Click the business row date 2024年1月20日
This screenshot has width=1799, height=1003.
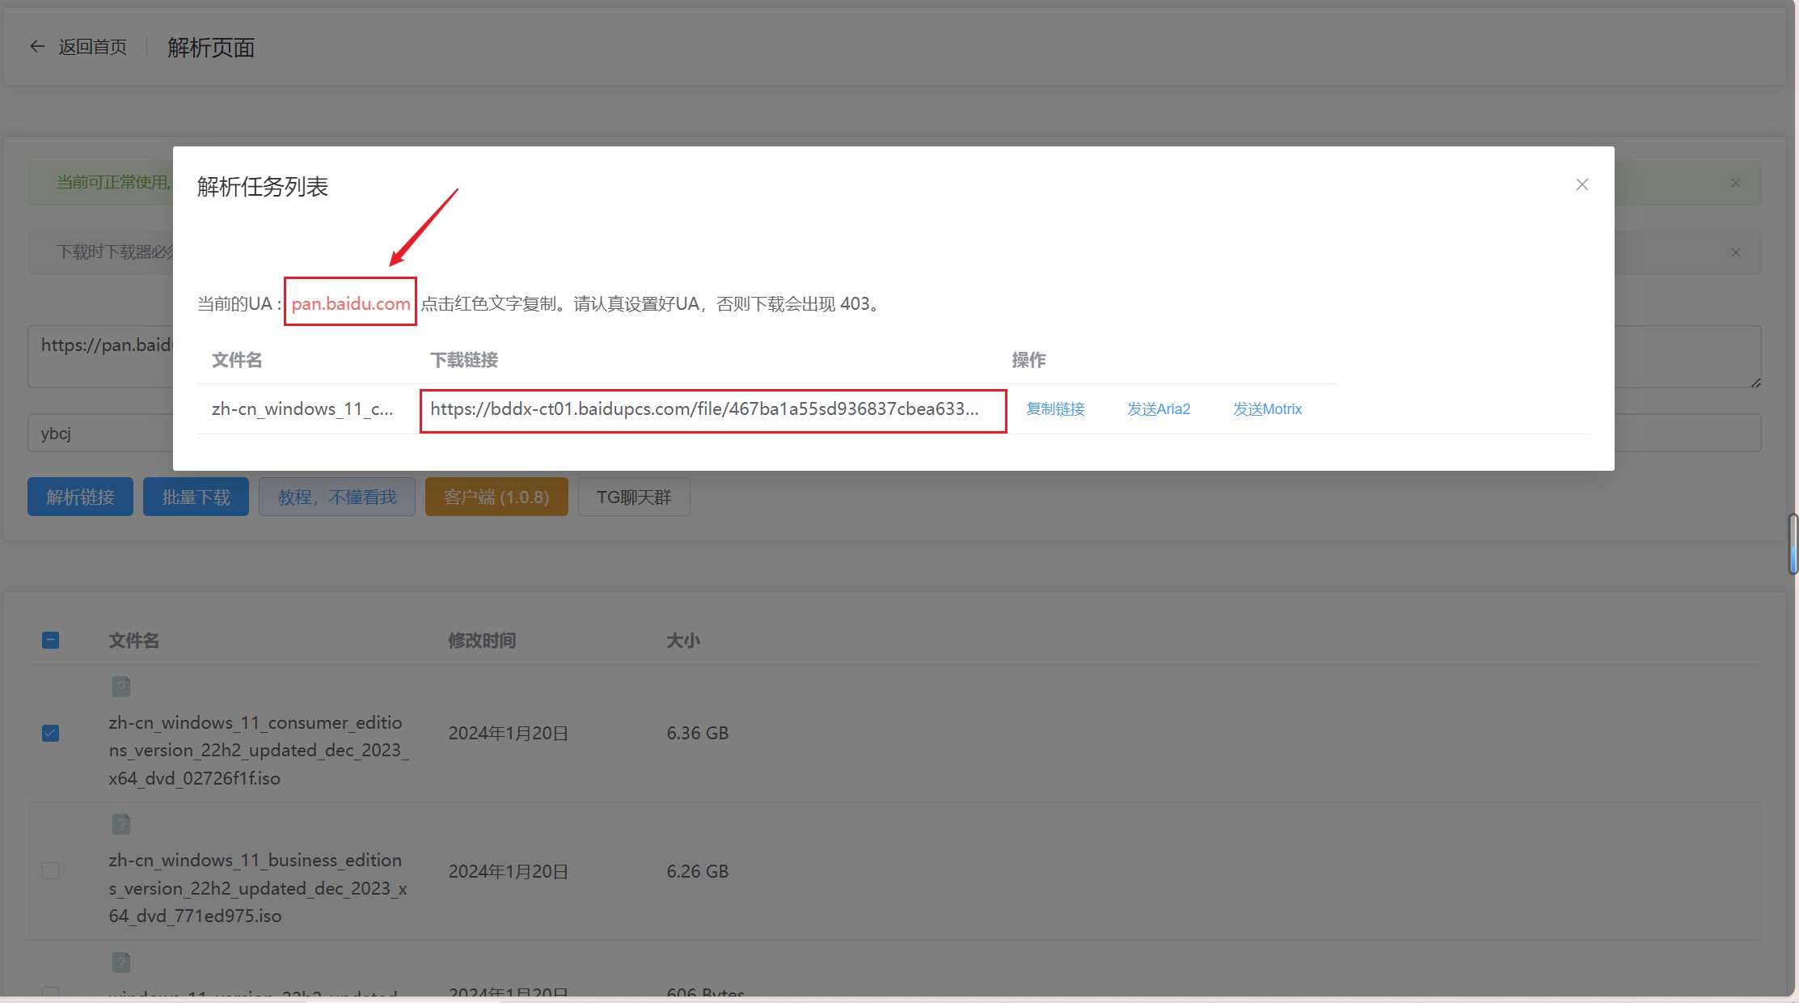509,871
